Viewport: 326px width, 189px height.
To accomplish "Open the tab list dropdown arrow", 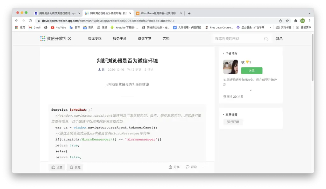I will [309, 13].
